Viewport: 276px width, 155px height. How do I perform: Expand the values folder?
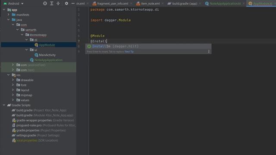(x=13, y=100)
